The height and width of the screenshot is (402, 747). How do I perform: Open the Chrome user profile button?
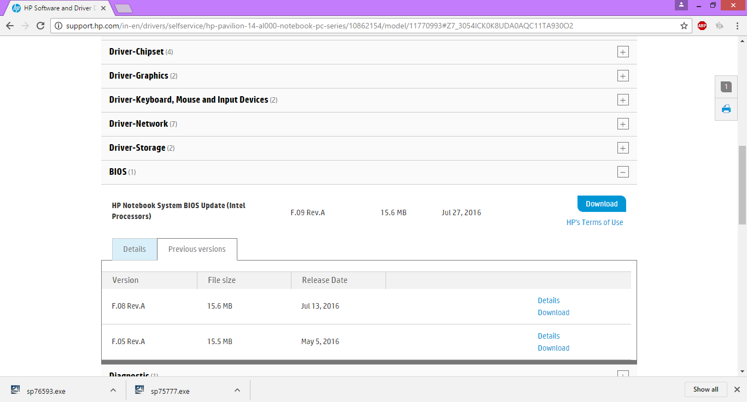tap(681, 5)
